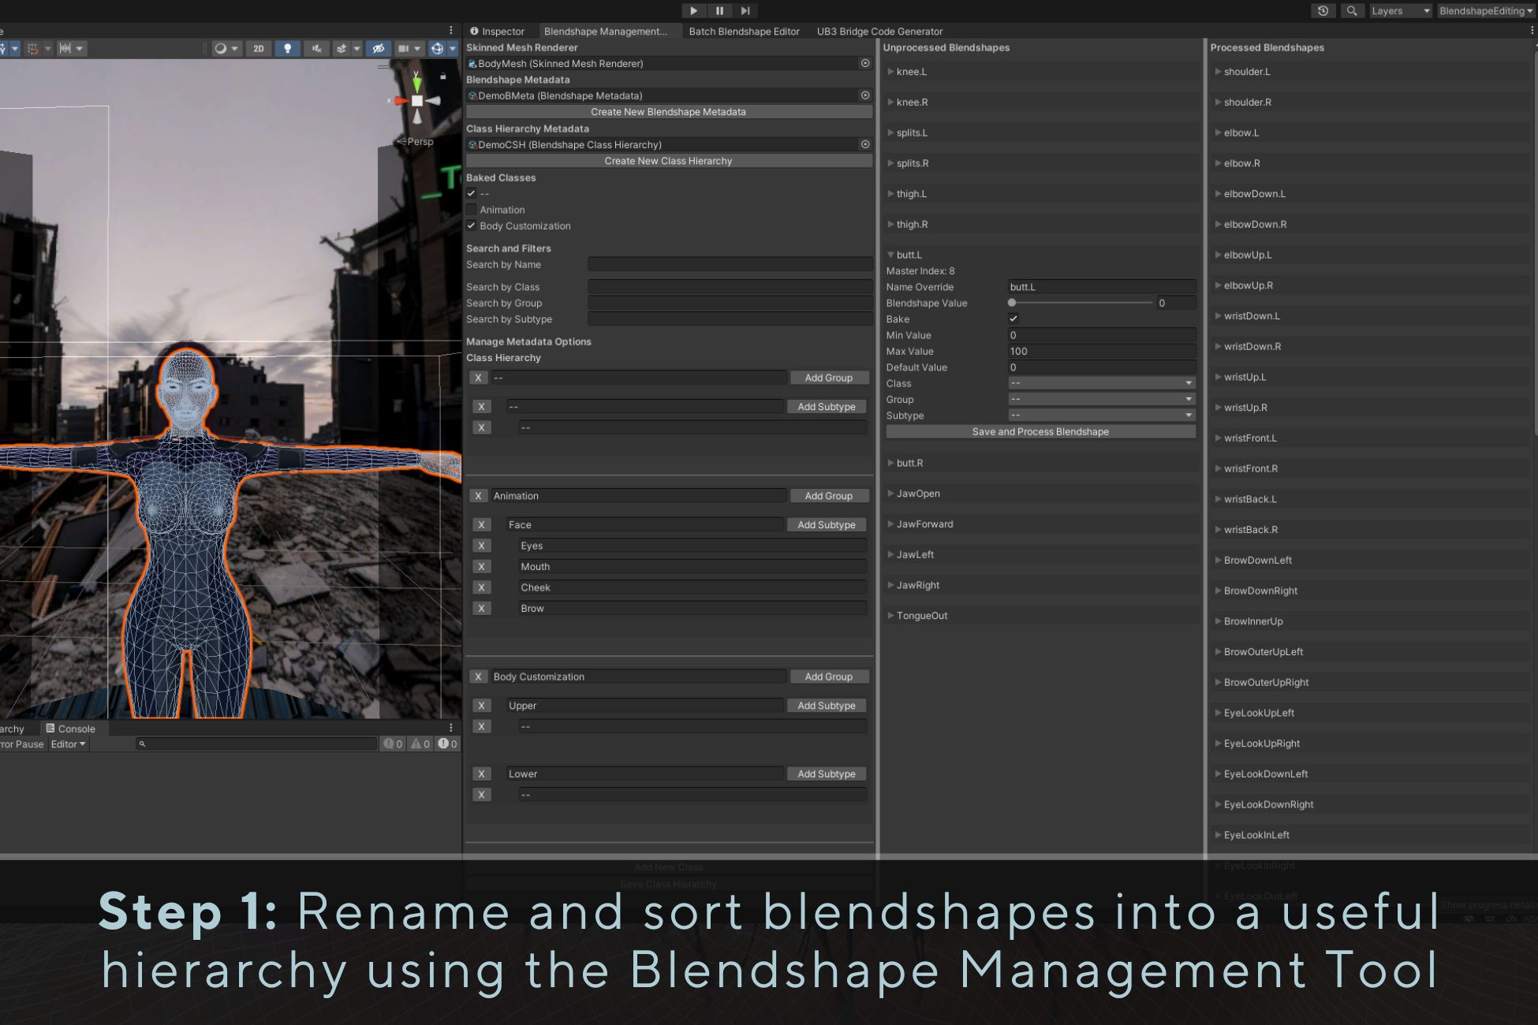Check the Animation baked class checkbox
Image resolution: width=1538 pixels, height=1025 pixels.
472,209
